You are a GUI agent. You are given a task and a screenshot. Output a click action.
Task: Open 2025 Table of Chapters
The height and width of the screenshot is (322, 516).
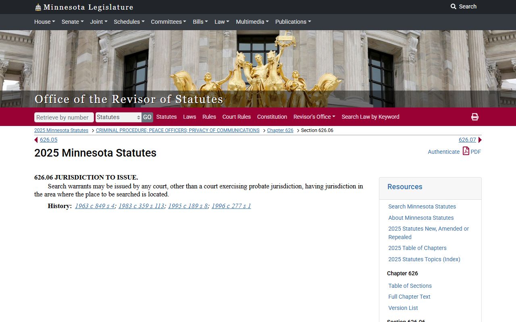(x=417, y=248)
